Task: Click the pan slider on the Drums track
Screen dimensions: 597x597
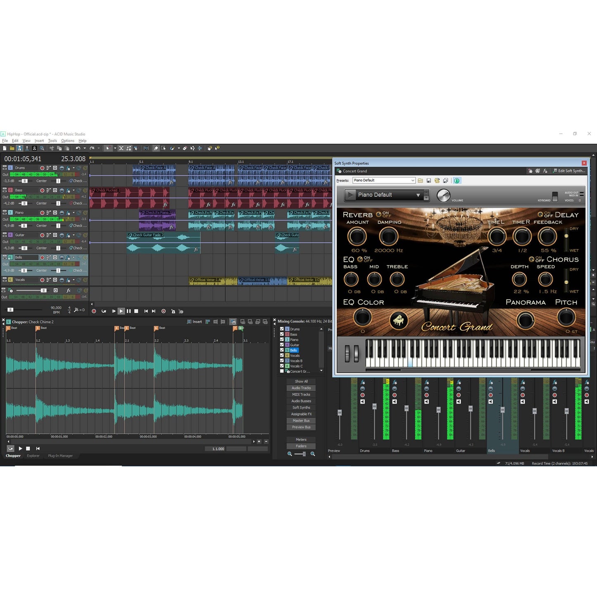Action: pyautogui.click(x=58, y=181)
